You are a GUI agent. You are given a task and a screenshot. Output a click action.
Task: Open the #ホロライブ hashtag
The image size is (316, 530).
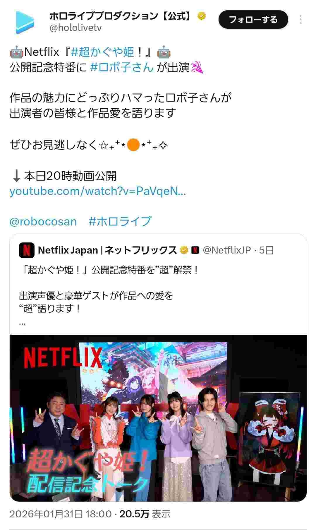tap(120, 221)
